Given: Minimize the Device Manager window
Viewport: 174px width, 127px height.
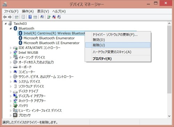Looking at the screenshot, I should (x=148, y=4).
